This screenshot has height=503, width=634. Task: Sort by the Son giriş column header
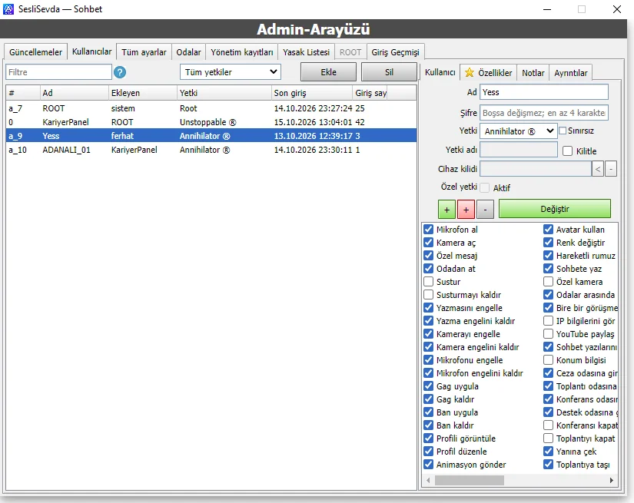[312, 93]
